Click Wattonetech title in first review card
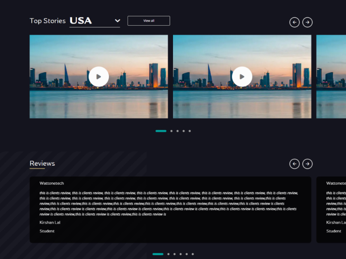This screenshot has width=346, height=259. pos(52,183)
